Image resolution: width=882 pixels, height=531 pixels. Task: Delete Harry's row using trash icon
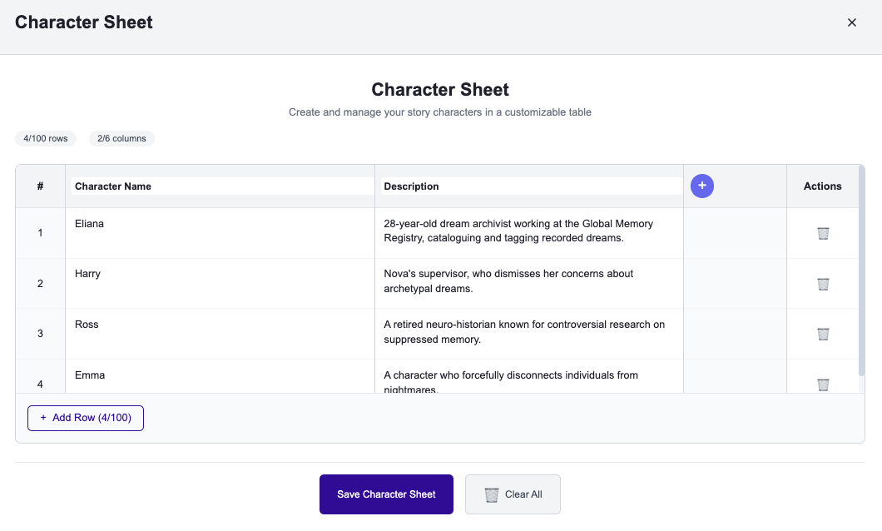point(823,284)
